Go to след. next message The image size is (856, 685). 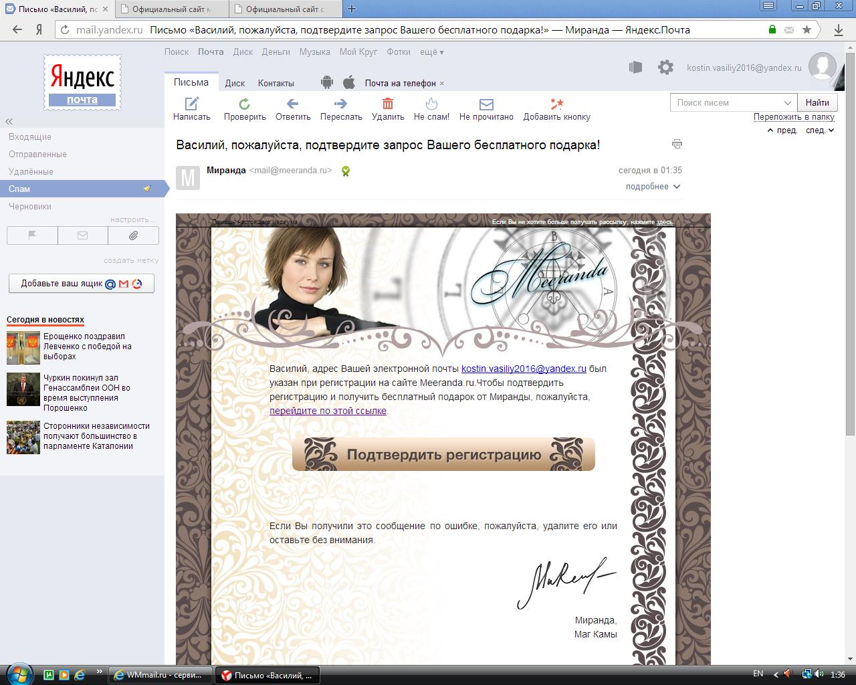coord(820,130)
